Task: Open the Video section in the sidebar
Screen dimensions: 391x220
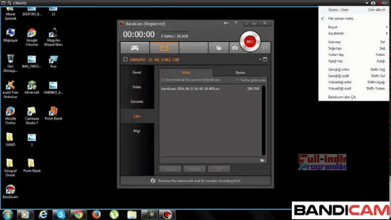Action: [137, 87]
